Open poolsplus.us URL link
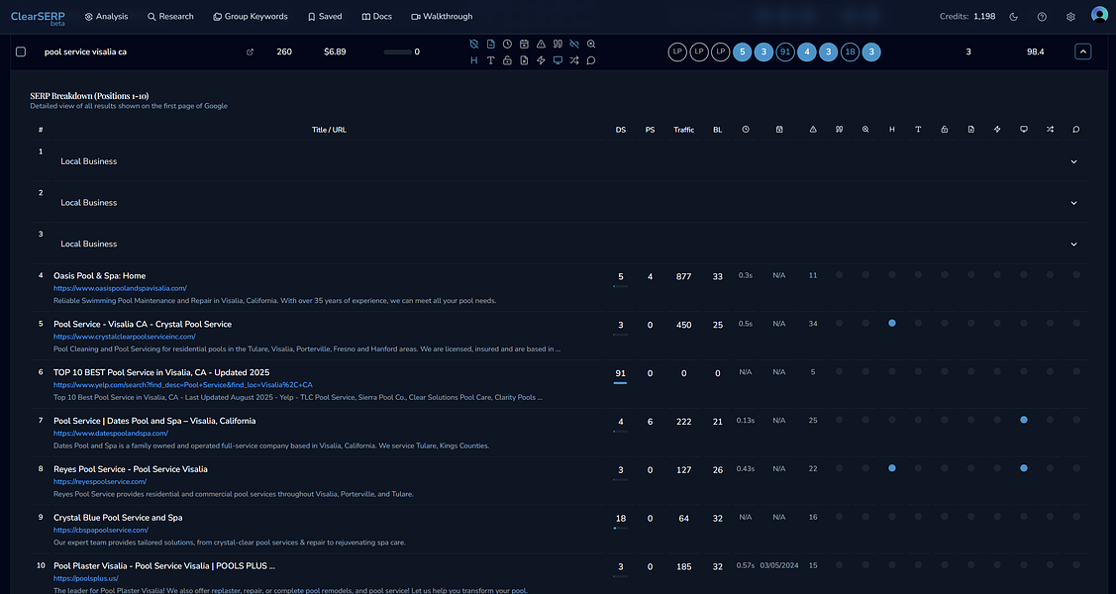The width and height of the screenshot is (1116, 594). (x=84, y=578)
